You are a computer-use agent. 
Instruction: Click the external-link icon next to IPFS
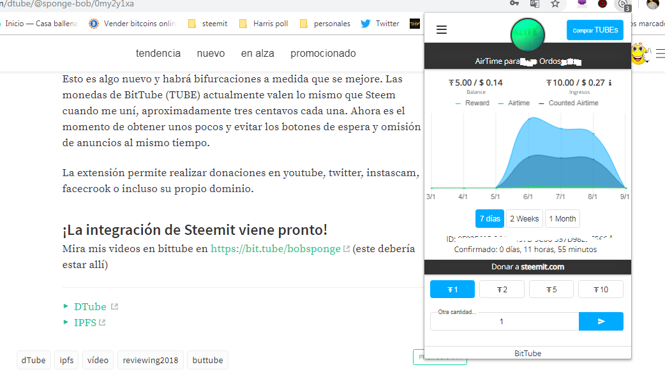click(102, 323)
